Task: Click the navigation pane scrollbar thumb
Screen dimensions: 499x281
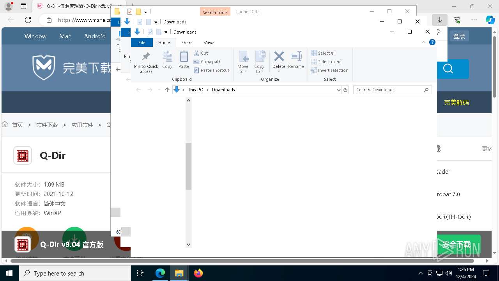Action: tap(188, 166)
